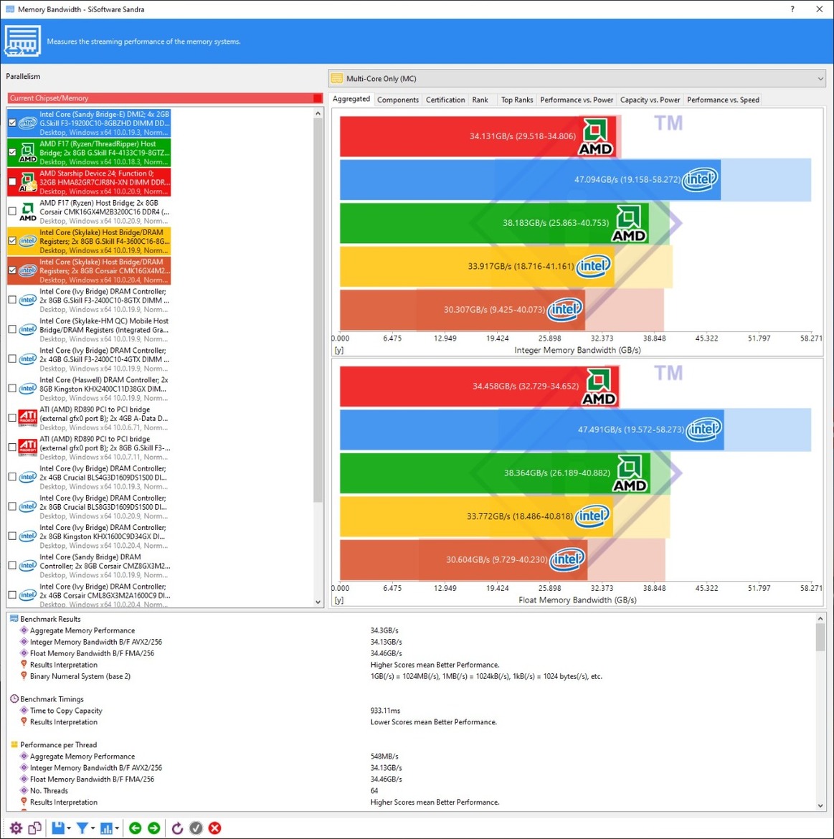Switch to the Components tab
This screenshot has width=834, height=839.
click(x=397, y=100)
